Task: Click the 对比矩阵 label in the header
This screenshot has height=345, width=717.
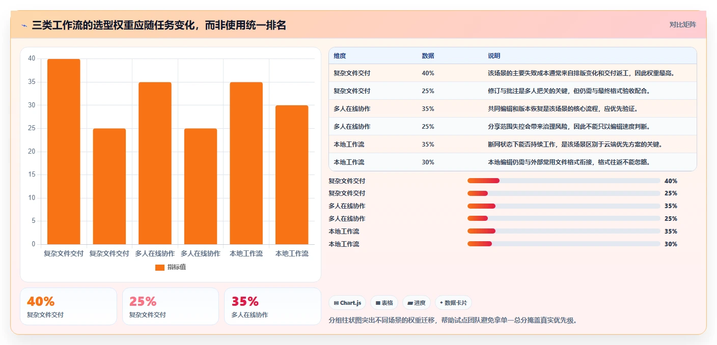Action: (x=682, y=24)
